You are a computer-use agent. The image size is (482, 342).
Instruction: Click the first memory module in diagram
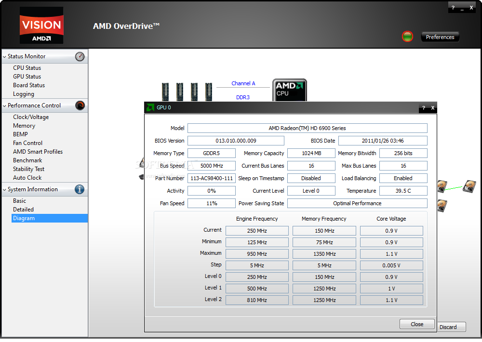point(165,92)
